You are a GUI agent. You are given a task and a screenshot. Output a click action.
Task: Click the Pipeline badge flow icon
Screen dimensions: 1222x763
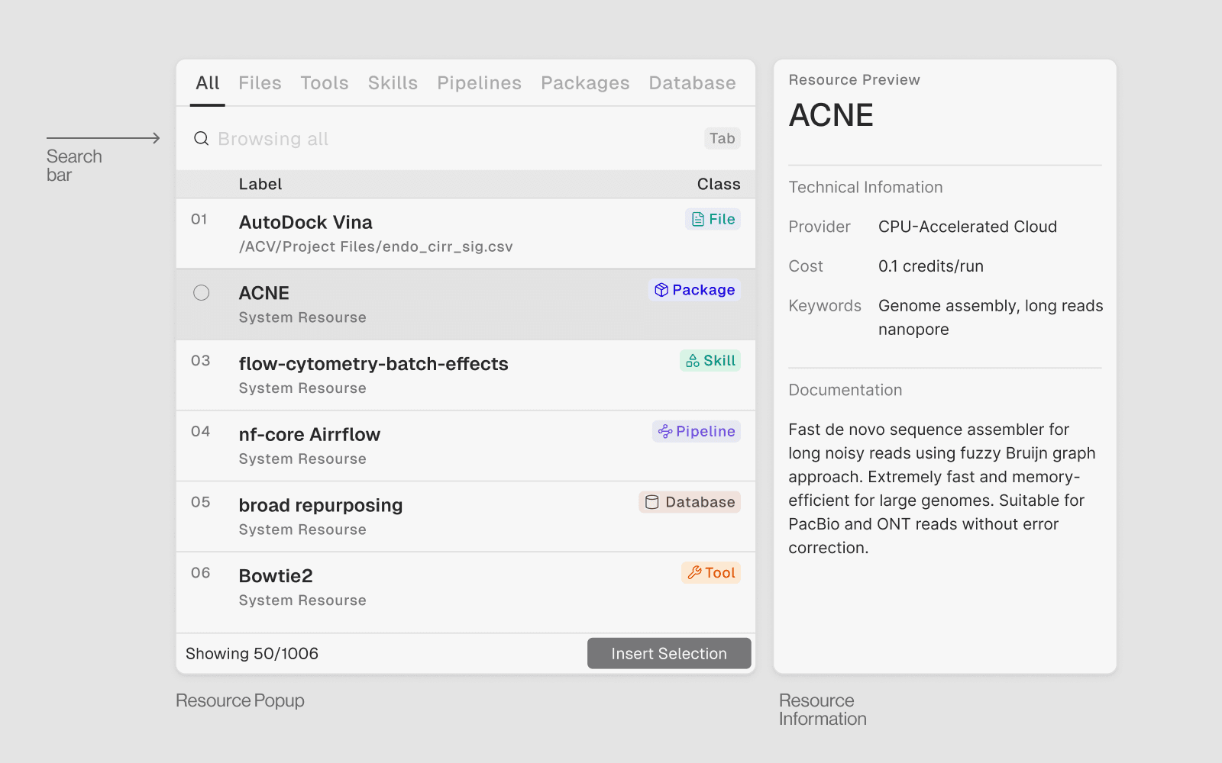click(665, 432)
